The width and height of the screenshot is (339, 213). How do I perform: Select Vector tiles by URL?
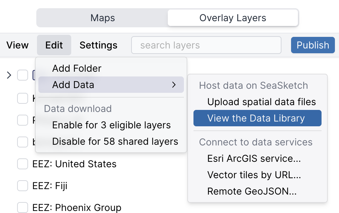(x=254, y=175)
